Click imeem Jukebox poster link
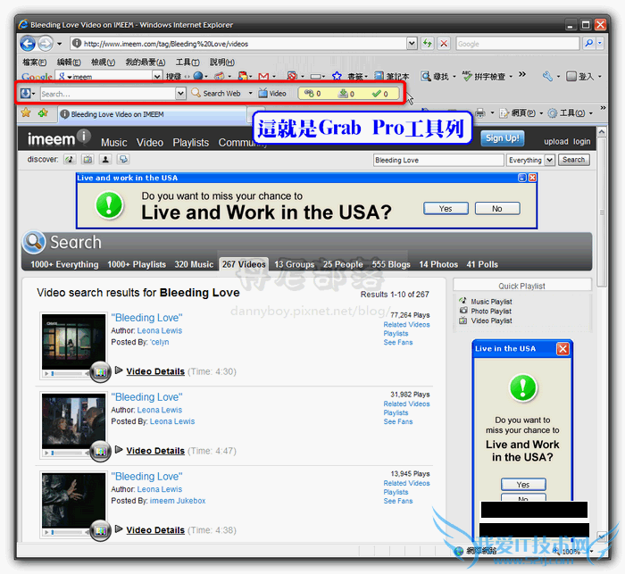625x574 pixels. pos(178,501)
